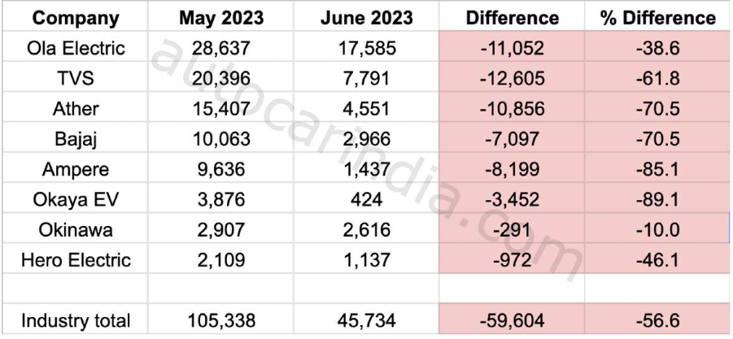The height and width of the screenshot is (339, 733).
Task: Click Bajaj difference cell -7,097
Action: [x=512, y=139]
